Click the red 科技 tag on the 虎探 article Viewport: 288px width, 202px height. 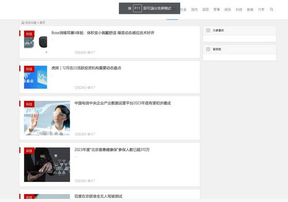29,69
